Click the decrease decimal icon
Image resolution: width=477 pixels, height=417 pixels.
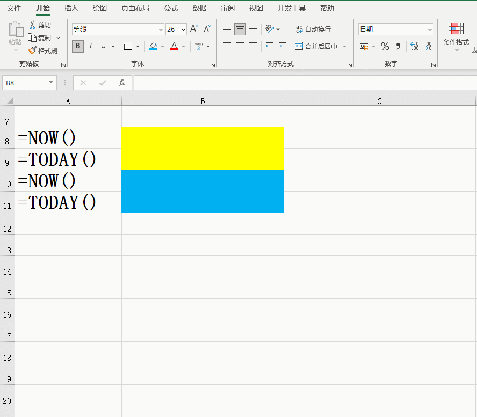coord(428,46)
